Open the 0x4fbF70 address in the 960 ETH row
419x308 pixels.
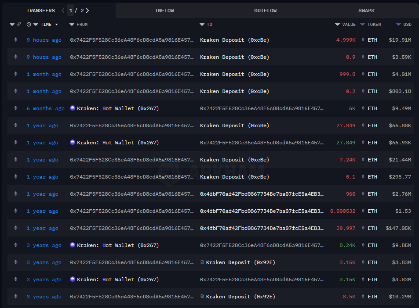262,194
